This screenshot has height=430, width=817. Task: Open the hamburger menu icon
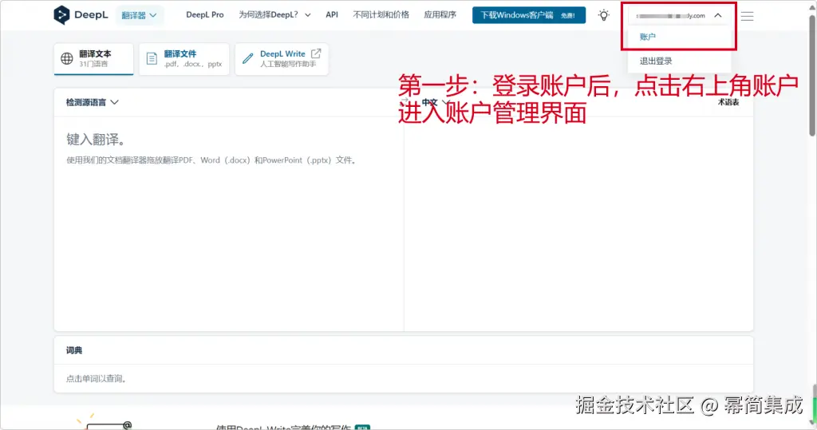point(747,16)
